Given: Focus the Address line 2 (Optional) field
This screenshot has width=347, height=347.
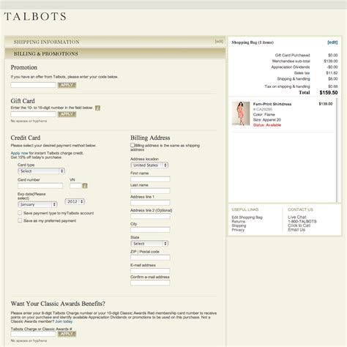Looking at the screenshot, I should tap(150, 216).
